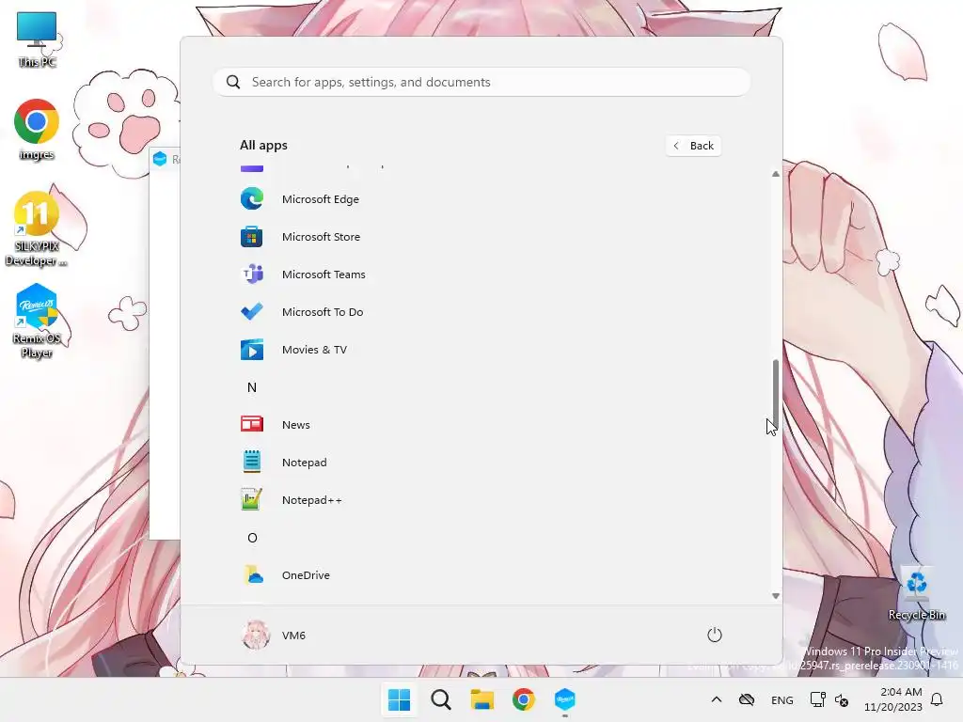This screenshot has width=963, height=722.
Task: Open clock showing 2:04 AM
Action: 893,699
